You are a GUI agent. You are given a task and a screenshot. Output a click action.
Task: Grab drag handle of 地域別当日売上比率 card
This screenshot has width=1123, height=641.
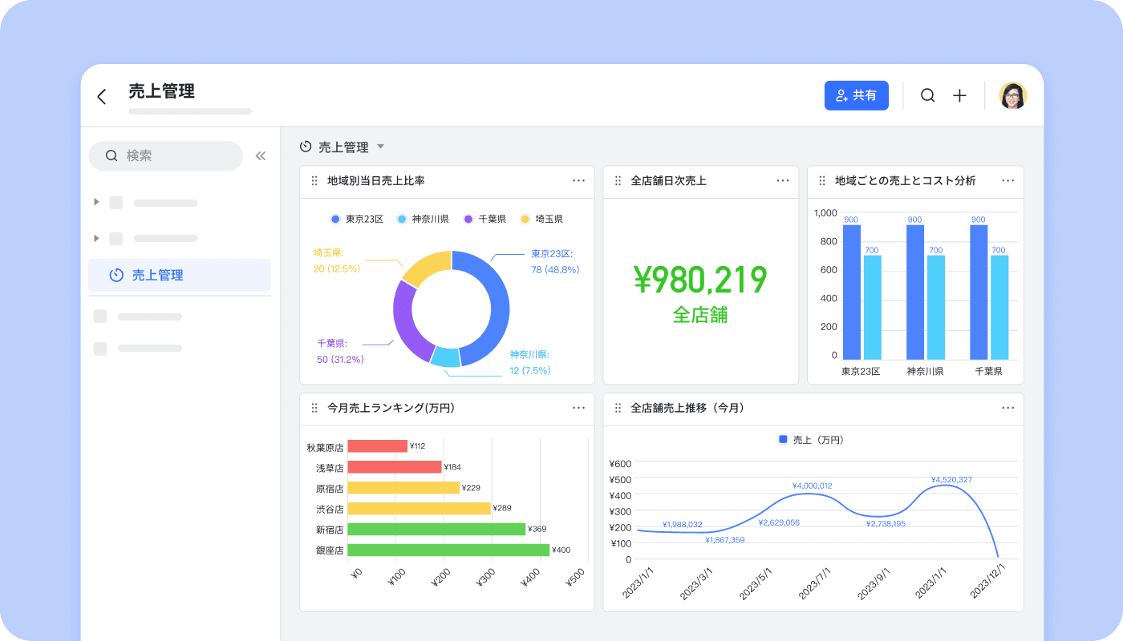click(x=314, y=181)
